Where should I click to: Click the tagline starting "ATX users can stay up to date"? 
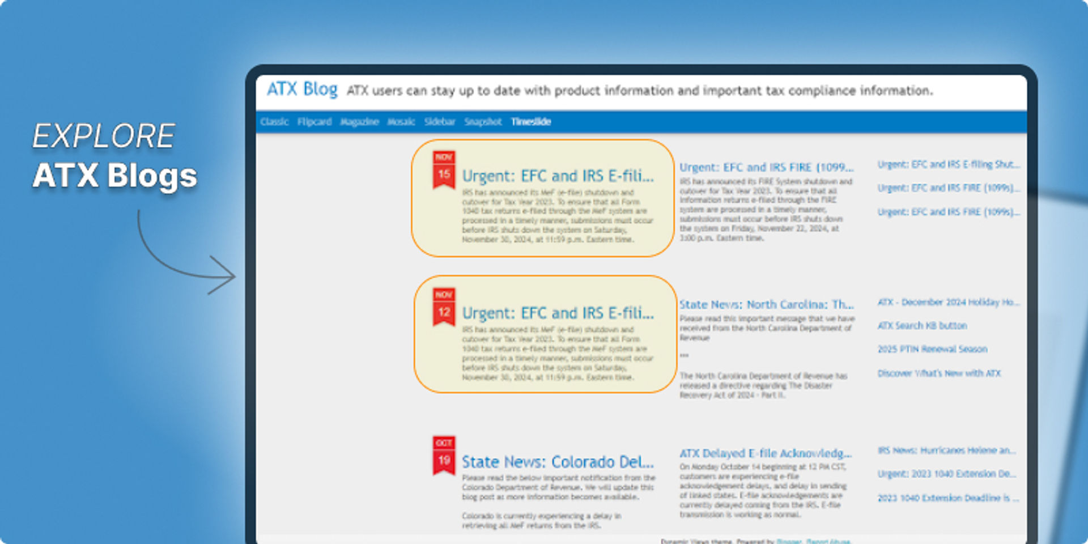[x=640, y=91]
